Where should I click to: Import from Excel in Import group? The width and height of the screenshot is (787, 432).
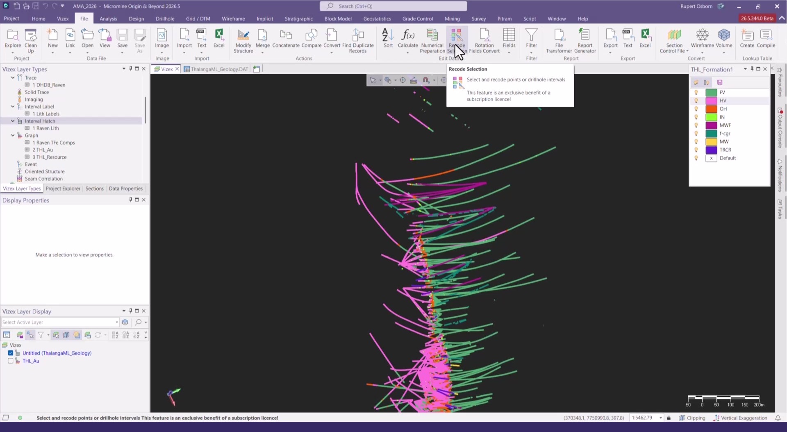click(219, 38)
